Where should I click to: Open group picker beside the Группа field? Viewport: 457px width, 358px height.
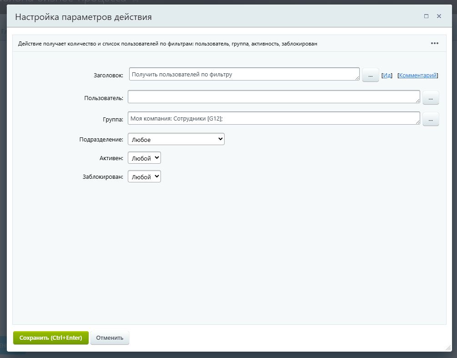pyautogui.click(x=431, y=119)
